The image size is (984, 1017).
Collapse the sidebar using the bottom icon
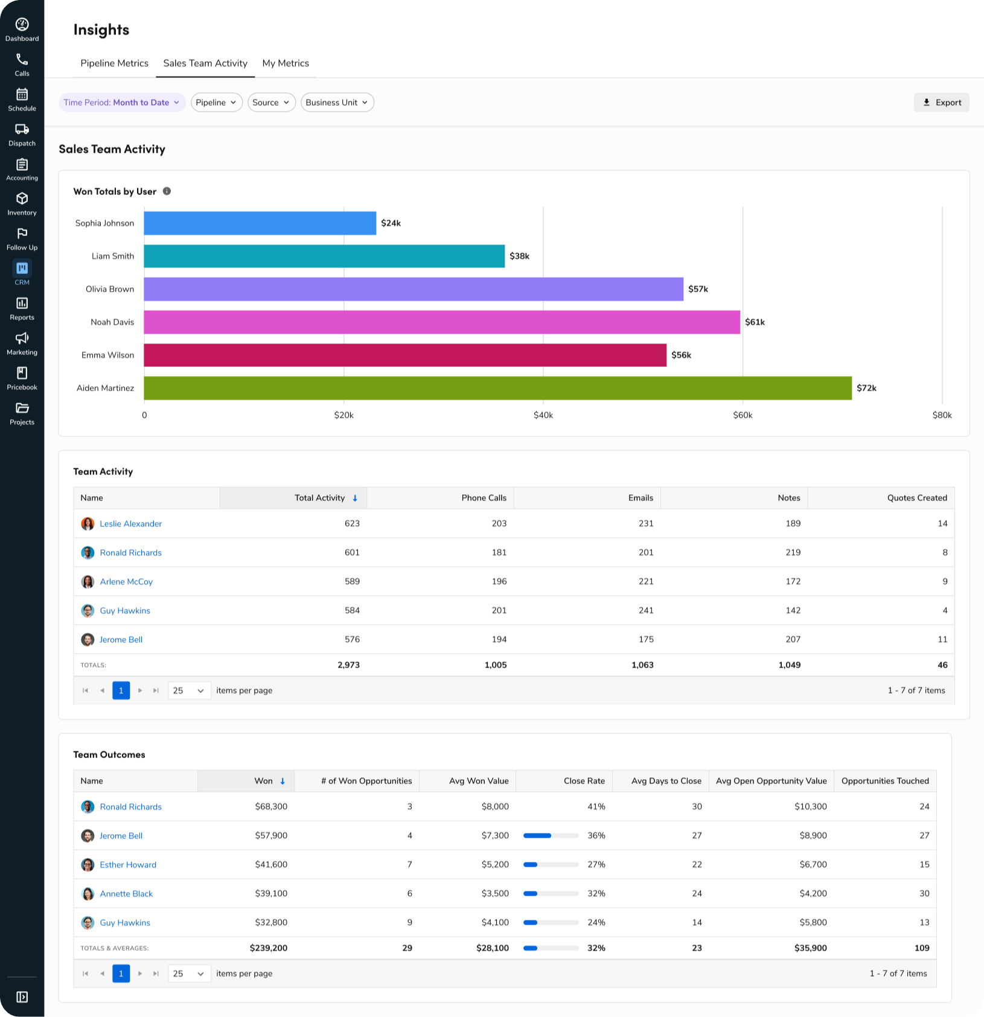point(22,996)
